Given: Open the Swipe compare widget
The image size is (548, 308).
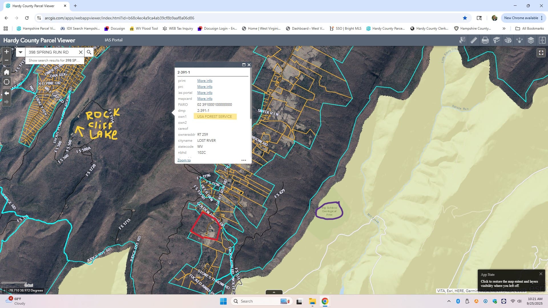Looking at the screenshot, I should [x=542, y=40].
